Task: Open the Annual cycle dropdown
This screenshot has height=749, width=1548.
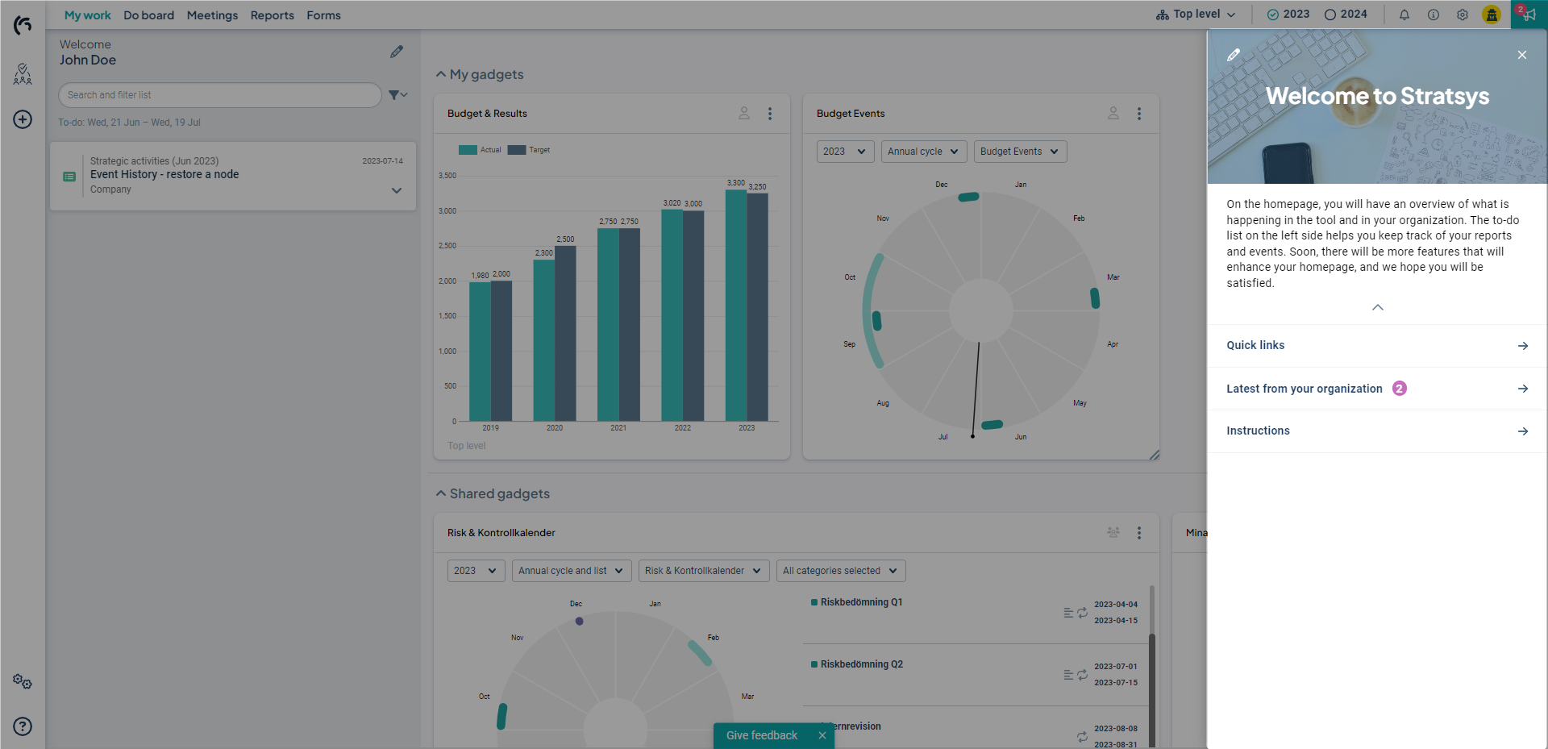Action: 924,152
